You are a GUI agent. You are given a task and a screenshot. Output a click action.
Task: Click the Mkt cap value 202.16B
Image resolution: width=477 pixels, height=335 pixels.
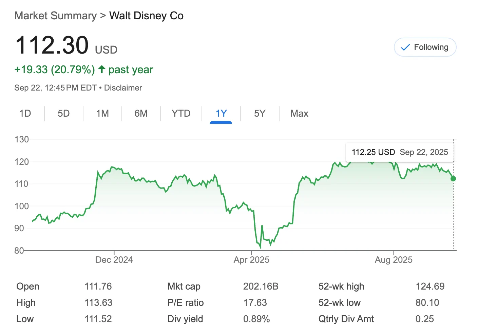pos(261,287)
